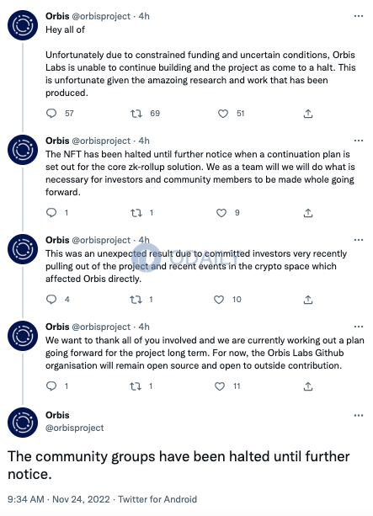Open more options on the final tweet
Screen dimensions: 373x516
(x=359, y=415)
